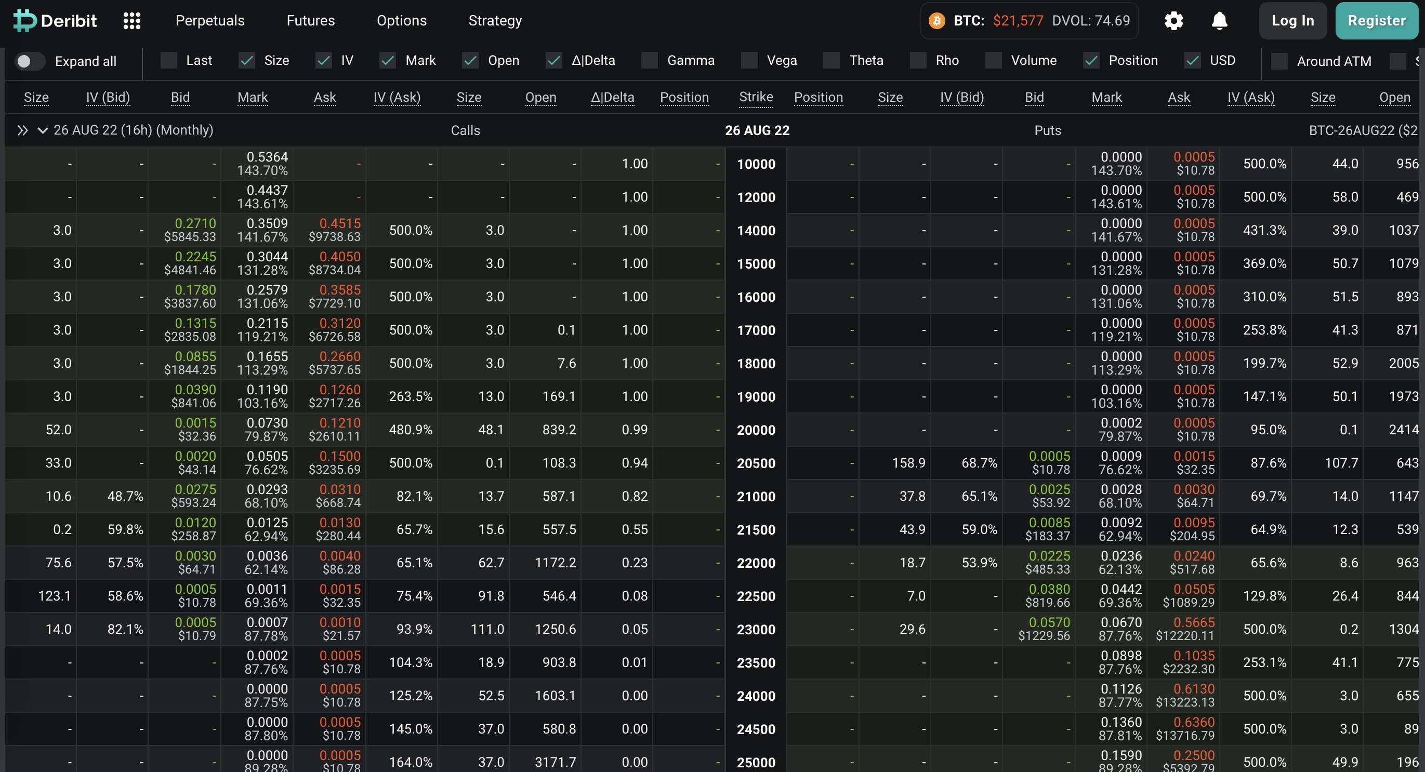Viewport: 1425px width, 772px height.
Task: Click the Register button
Action: tap(1376, 20)
